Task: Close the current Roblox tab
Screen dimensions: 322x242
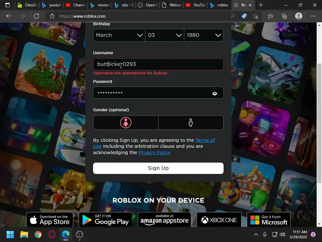Action: (250, 5)
